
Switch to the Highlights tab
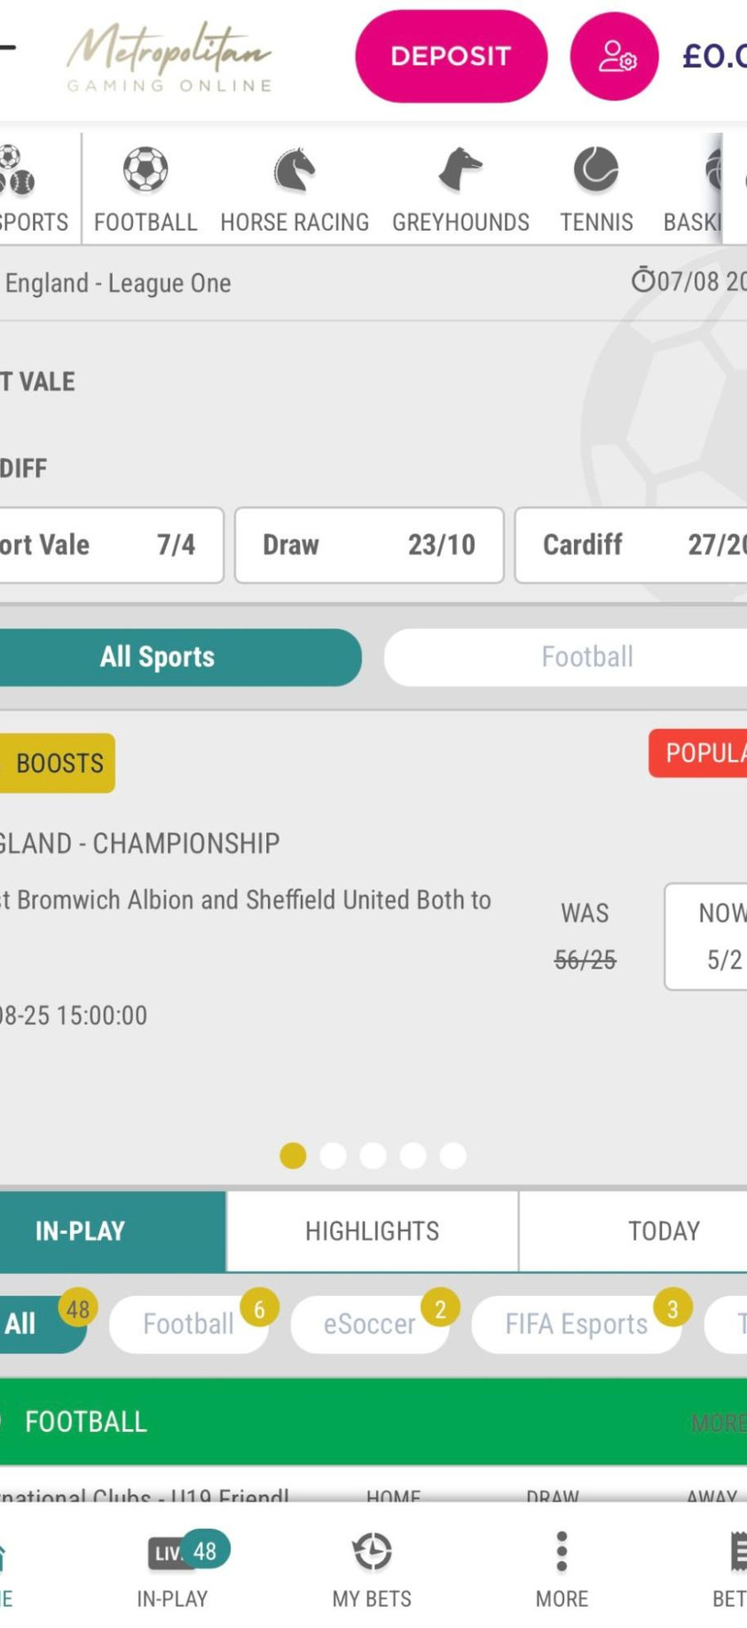click(372, 1231)
